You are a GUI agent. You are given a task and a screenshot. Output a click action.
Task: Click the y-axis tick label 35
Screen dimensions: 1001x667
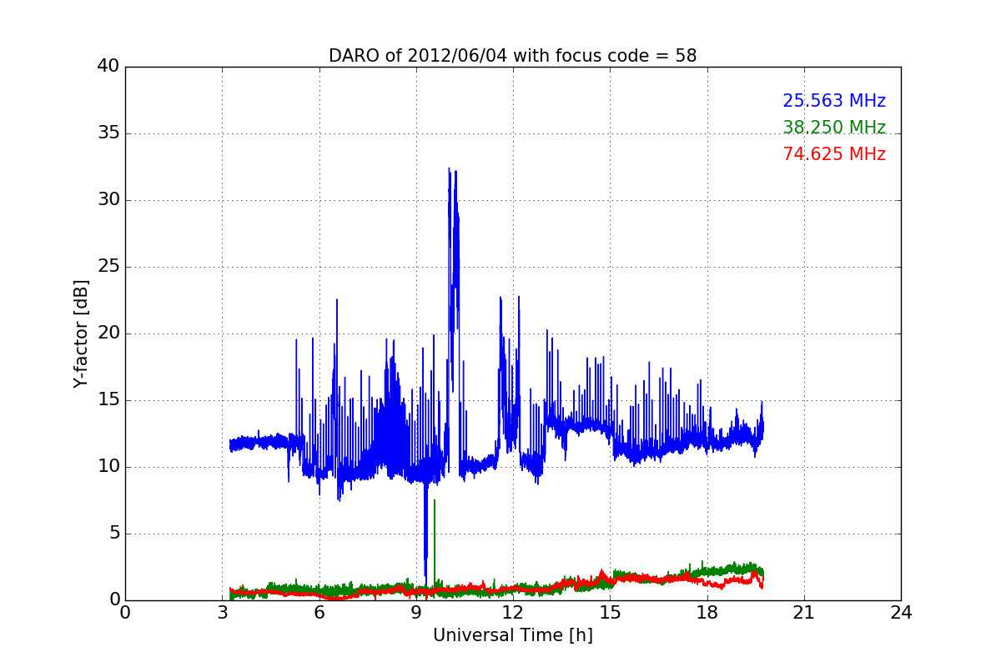tap(108, 133)
